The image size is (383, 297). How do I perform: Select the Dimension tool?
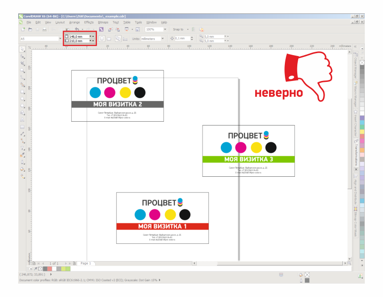pos(23,134)
